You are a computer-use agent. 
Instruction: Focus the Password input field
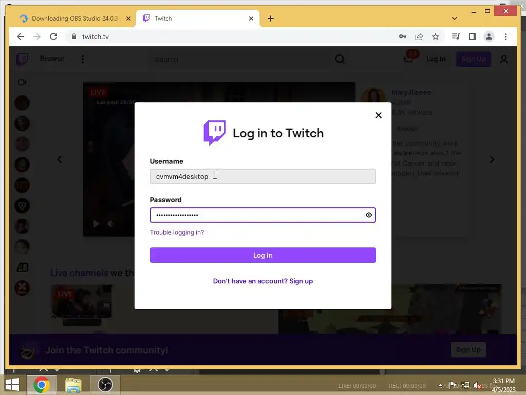point(262,215)
